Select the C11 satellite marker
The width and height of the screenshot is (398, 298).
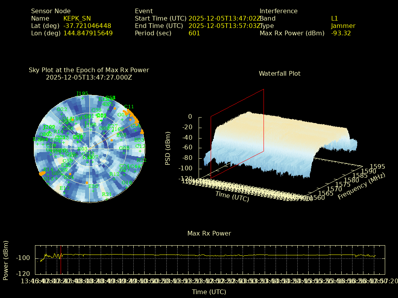point(129,107)
